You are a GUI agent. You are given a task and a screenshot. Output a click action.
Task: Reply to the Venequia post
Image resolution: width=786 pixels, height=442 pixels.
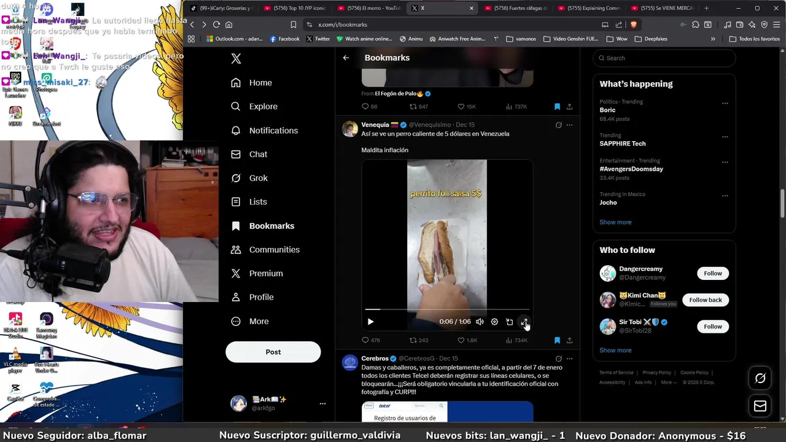371,340
